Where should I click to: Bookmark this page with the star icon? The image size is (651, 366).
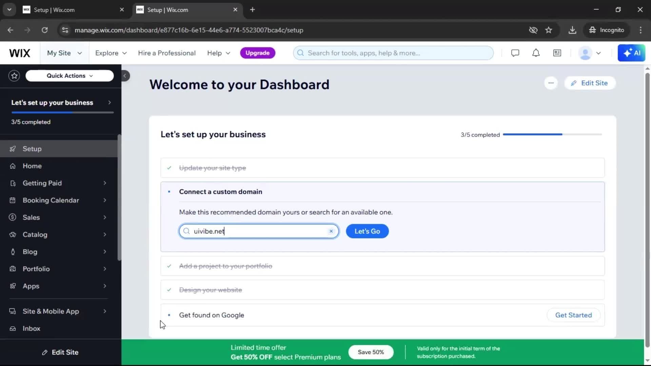pyautogui.click(x=549, y=30)
